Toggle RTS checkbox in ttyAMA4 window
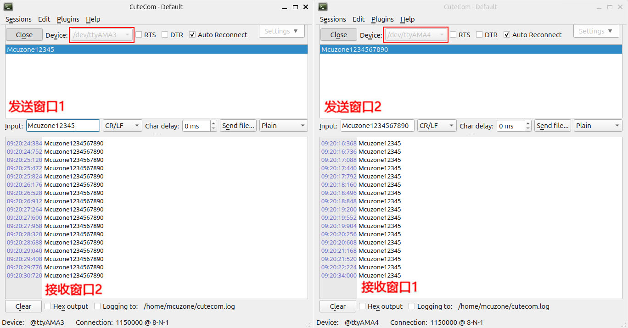Viewport: 628px width, 328px height. (453, 35)
